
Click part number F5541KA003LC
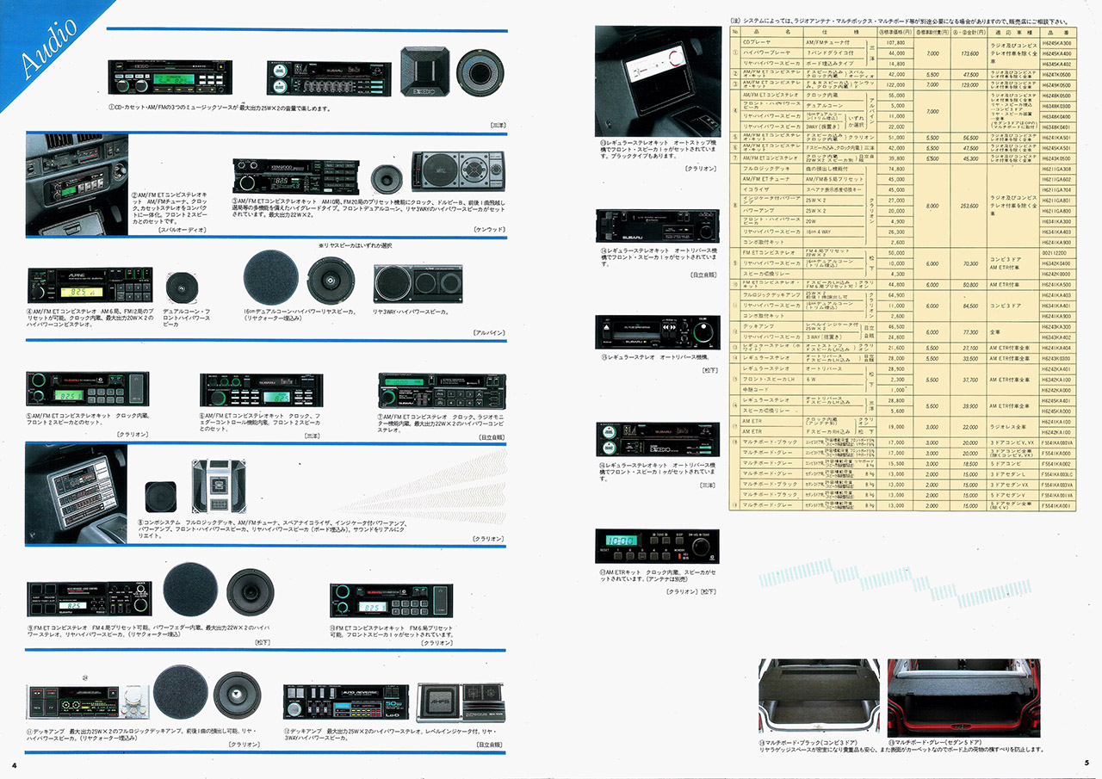tap(1059, 473)
